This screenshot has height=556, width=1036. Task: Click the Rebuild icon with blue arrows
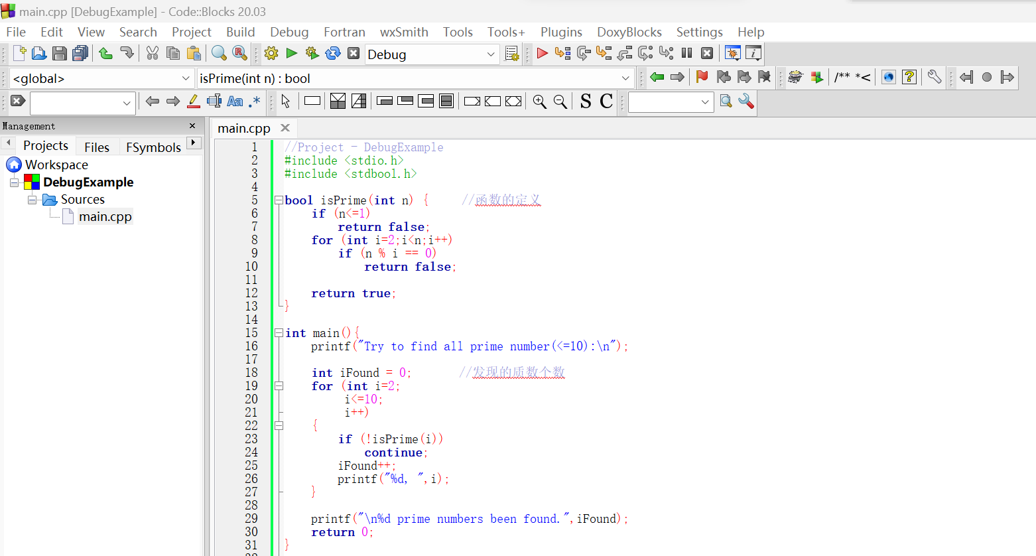(333, 54)
